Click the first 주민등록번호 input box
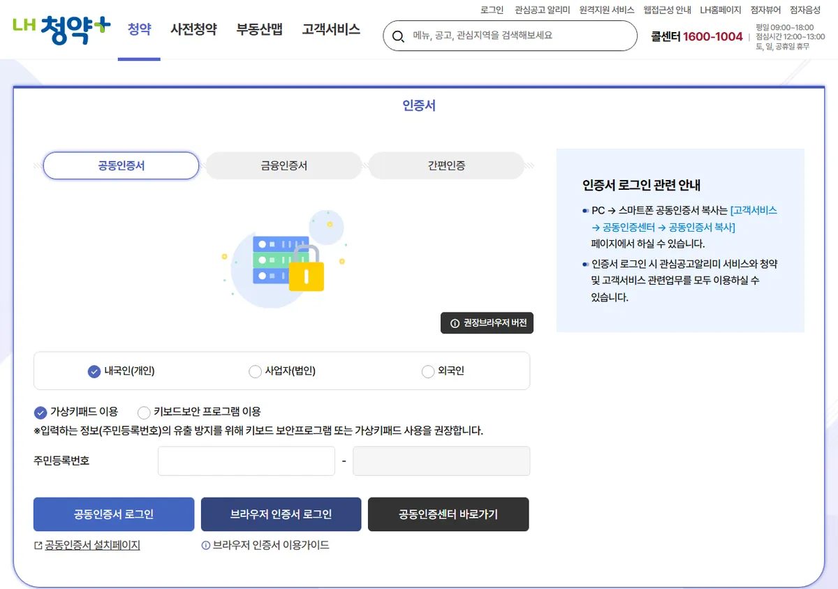Viewport: 838px width, 589px height. point(247,461)
